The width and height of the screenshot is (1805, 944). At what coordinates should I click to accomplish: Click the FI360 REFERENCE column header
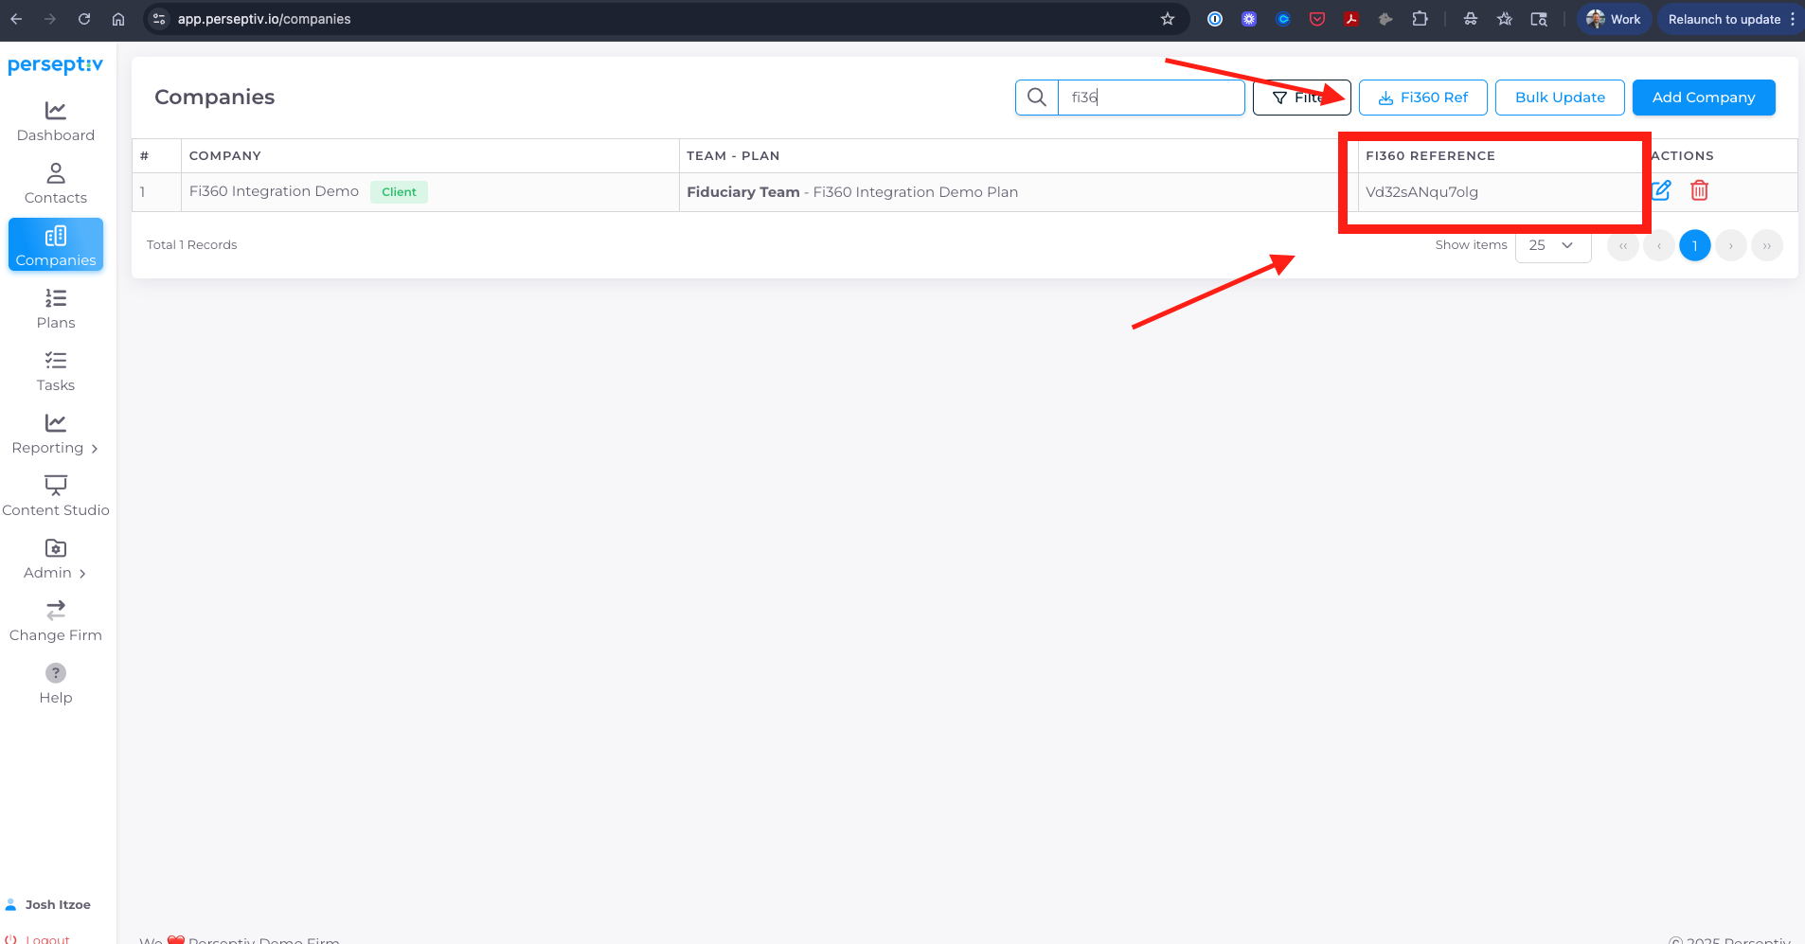pos(1430,156)
